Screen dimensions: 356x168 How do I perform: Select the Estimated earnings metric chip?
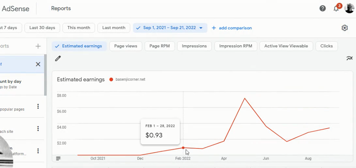pos(79,46)
